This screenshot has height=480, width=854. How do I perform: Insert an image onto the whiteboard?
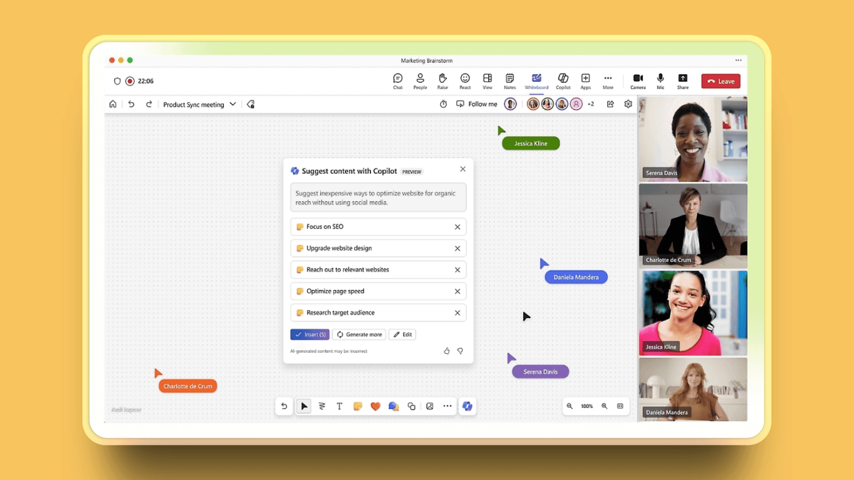tap(430, 406)
